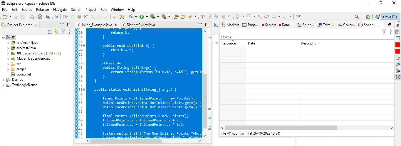Expand the JRE System Library node
The image size is (401, 146).
(x=8, y=53)
